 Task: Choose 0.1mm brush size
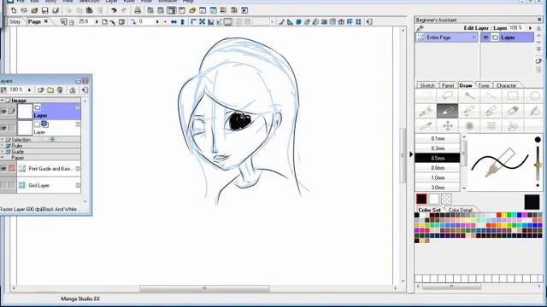(x=438, y=138)
